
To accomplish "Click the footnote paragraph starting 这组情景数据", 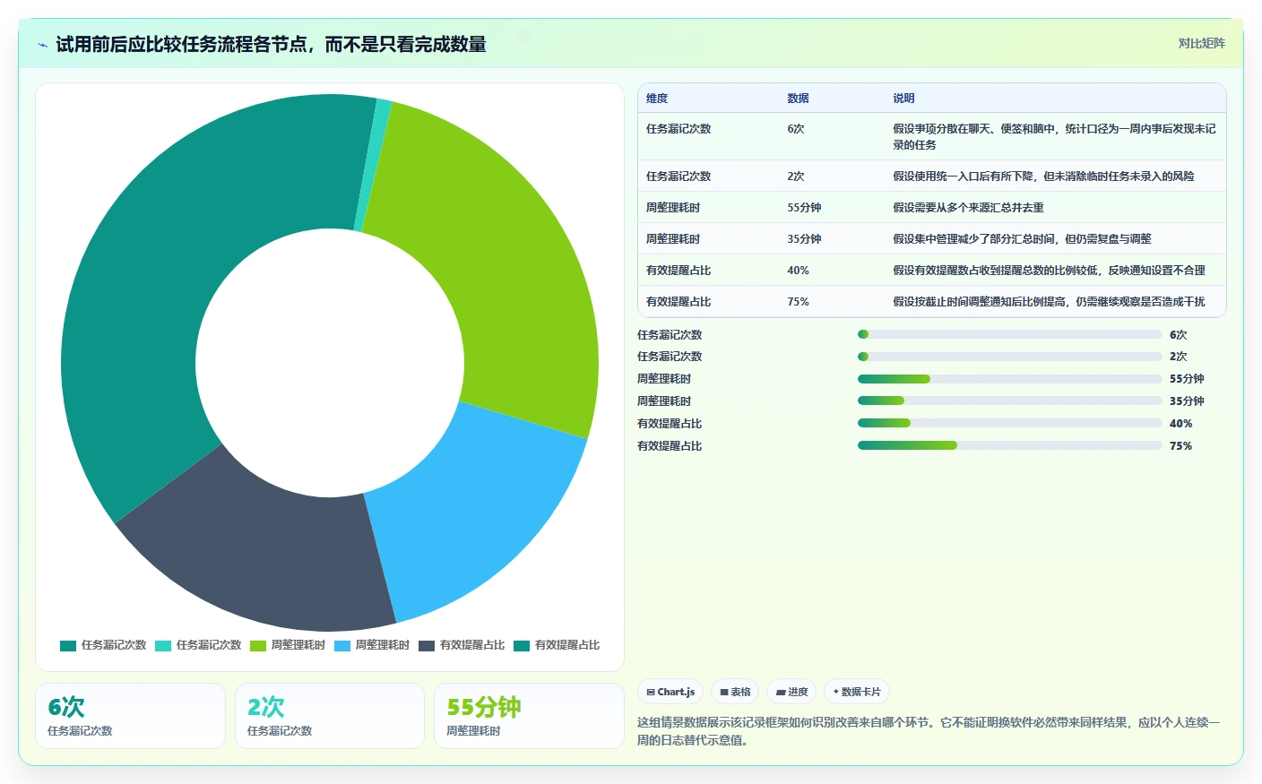I will pos(929,731).
